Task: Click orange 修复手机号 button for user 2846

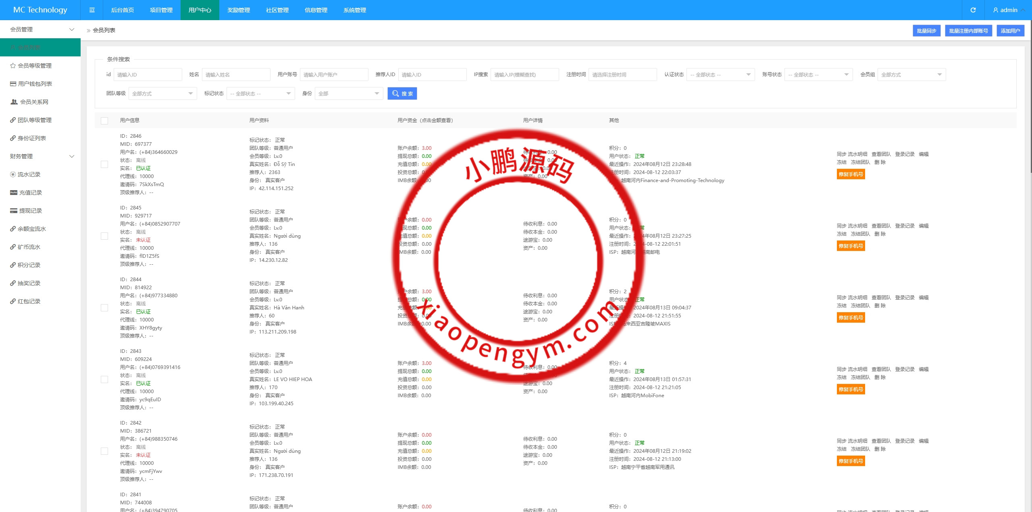Action: pyautogui.click(x=851, y=174)
